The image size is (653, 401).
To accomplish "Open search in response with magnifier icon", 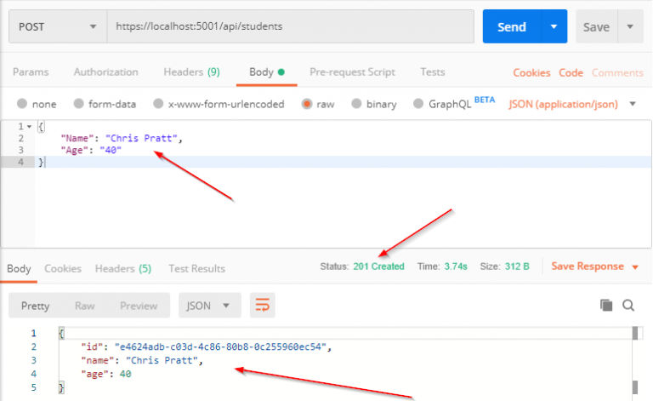I will tap(628, 306).
